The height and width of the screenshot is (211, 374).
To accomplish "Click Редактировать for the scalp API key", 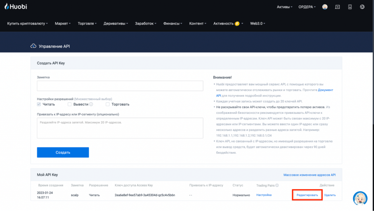I will [307, 195].
